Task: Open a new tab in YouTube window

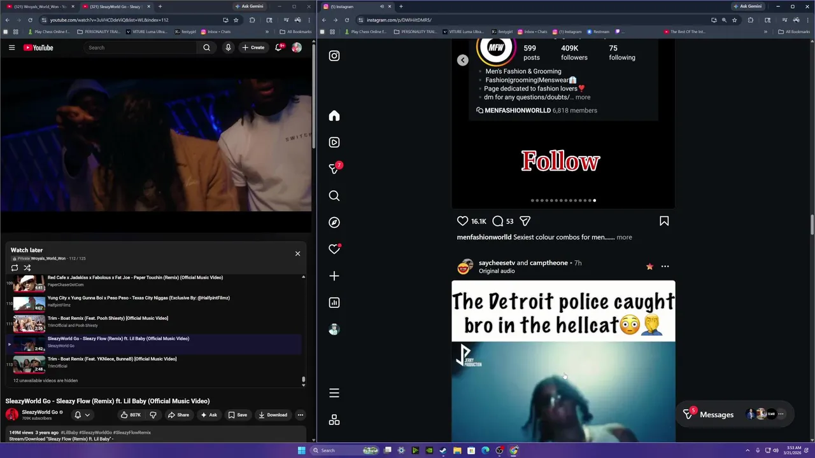Action: click(160, 6)
